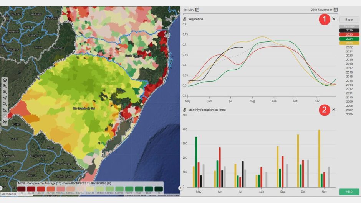This screenshot has width=361, height=203.
Task: Enable the 2016 year series
Action: (x=349, y=72)
